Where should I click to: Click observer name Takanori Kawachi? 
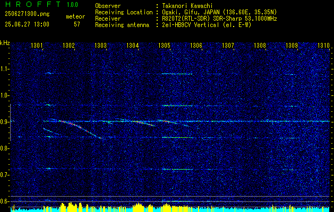point(187,6)
